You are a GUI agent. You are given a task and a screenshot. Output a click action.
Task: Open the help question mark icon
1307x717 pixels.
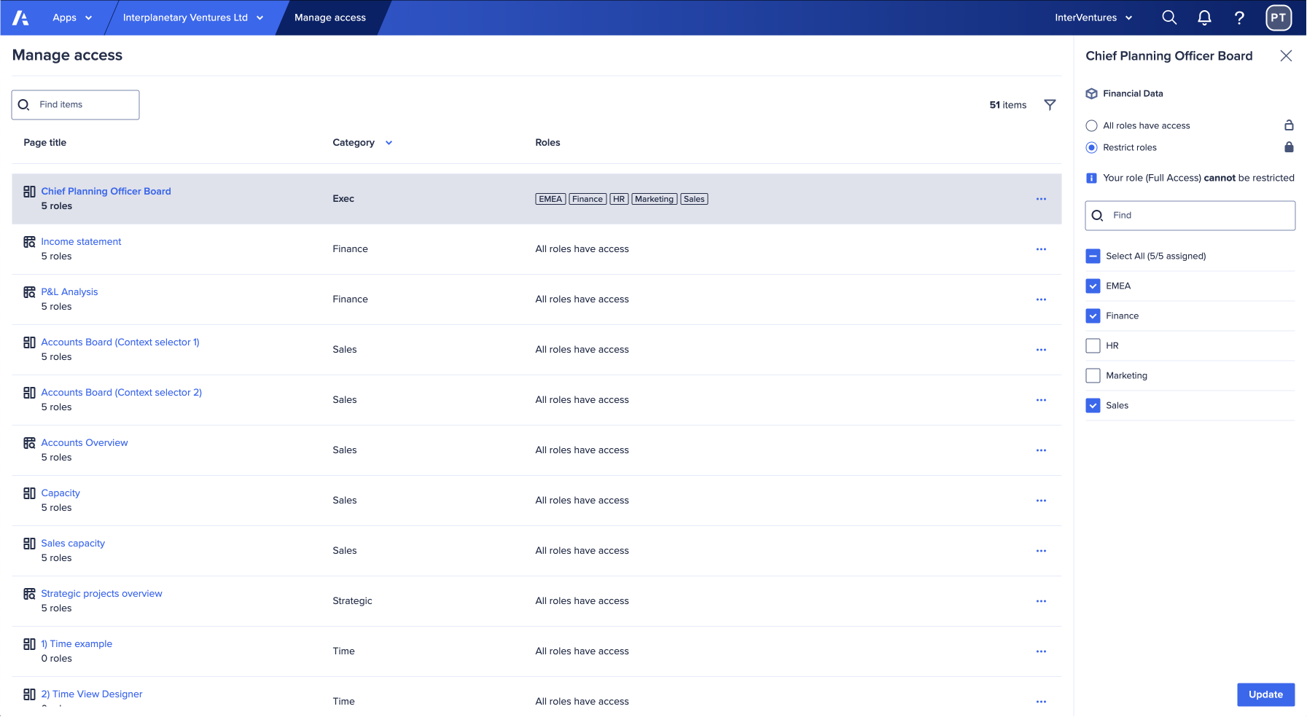[x=1239, y=17]
